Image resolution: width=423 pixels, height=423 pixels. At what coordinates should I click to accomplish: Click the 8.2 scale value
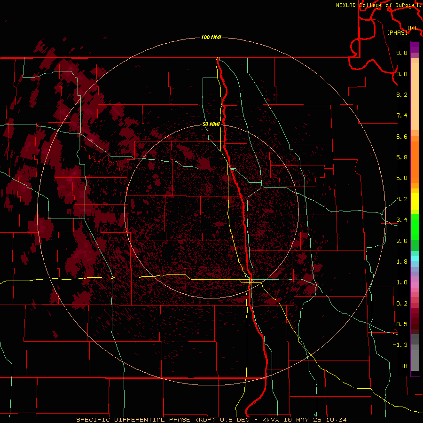[x=402, y=94]
